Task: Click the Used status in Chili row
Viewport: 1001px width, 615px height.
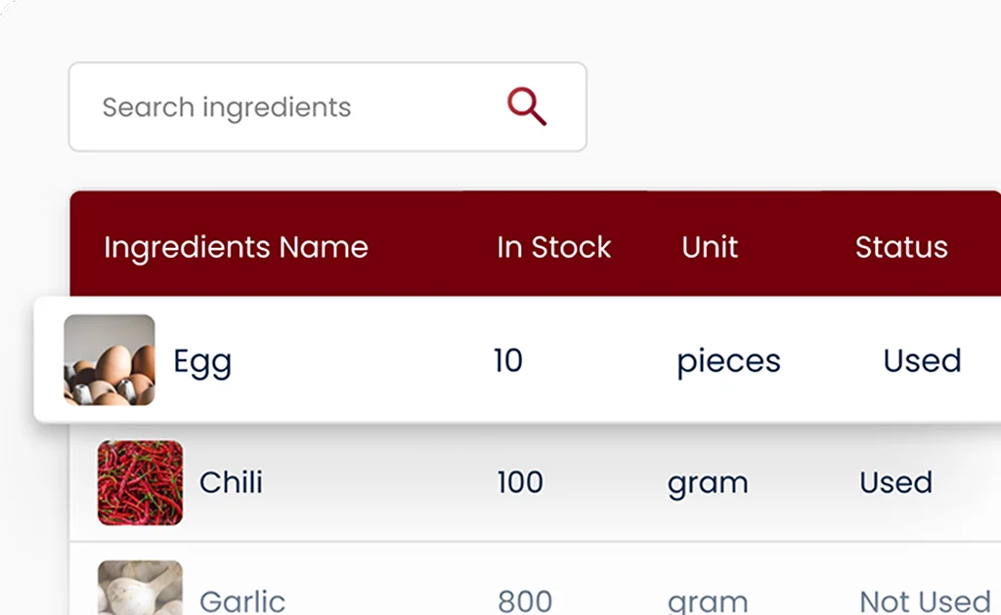Action: [x=896, y=482]
